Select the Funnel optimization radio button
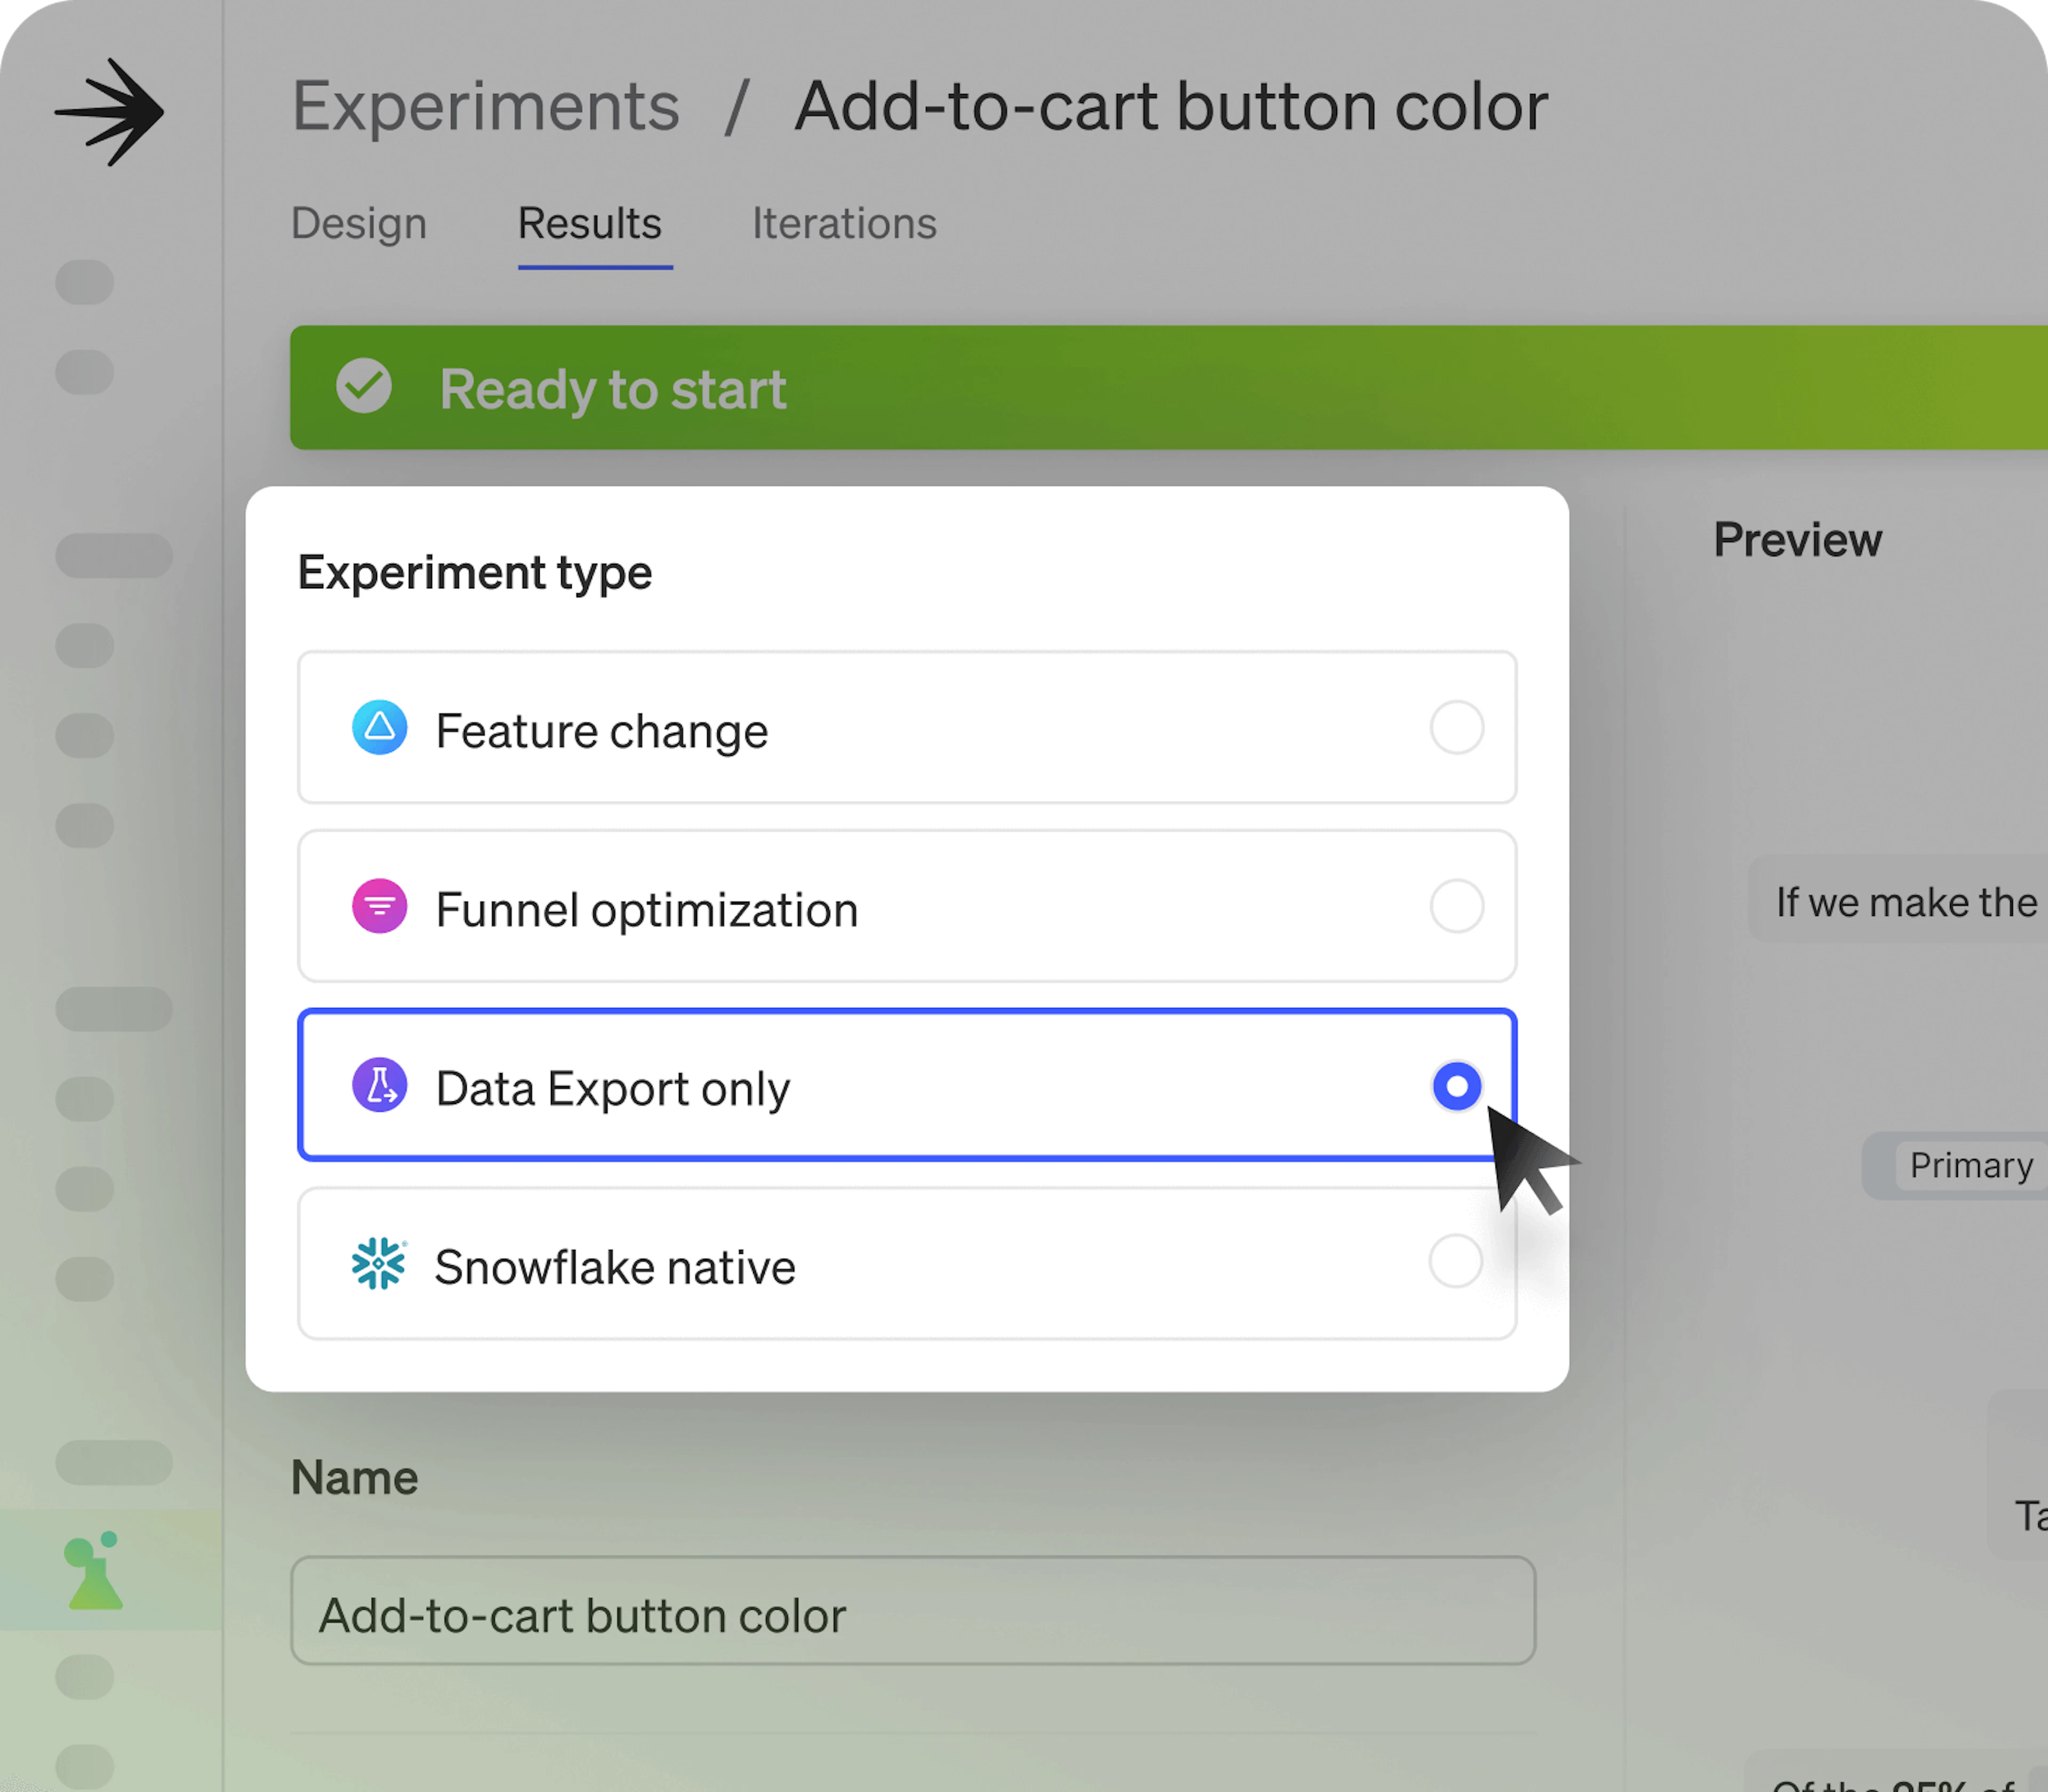 pos(1456,906)
